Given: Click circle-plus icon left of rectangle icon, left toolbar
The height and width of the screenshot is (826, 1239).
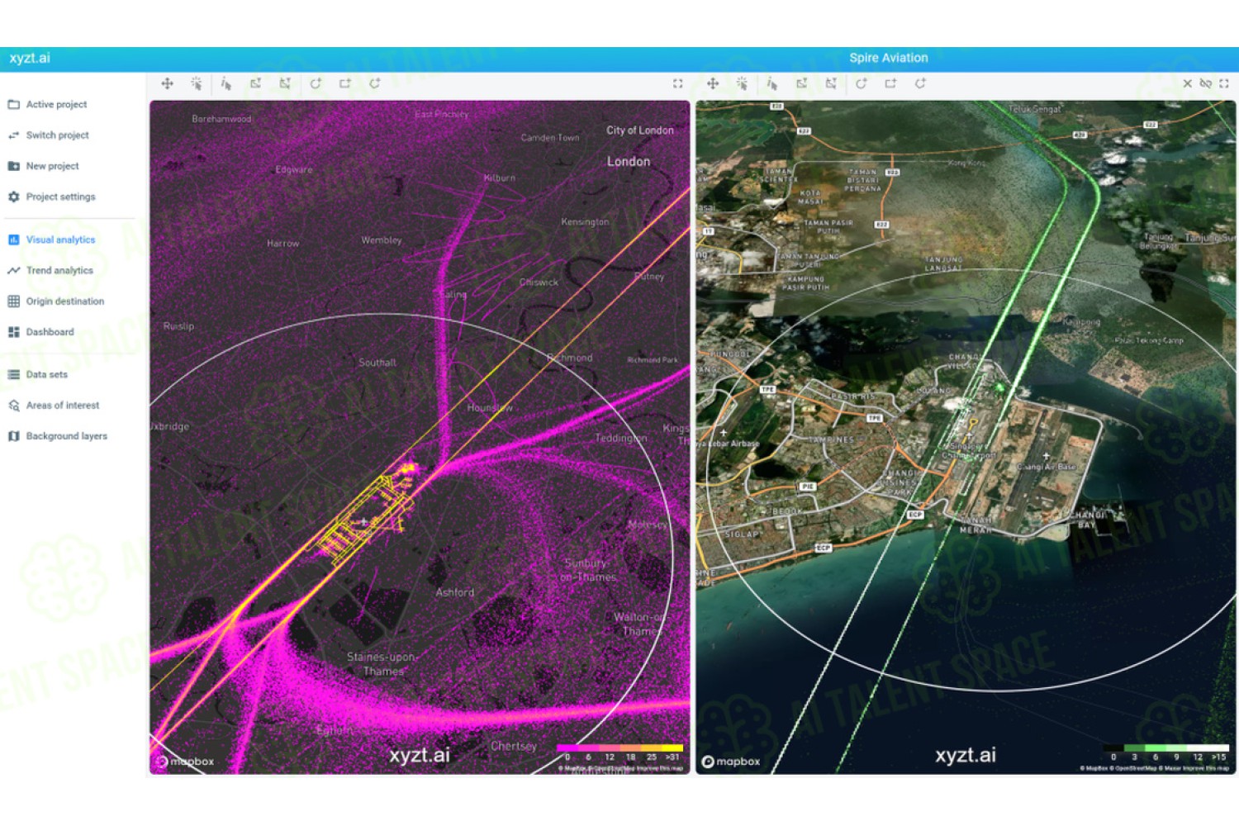Looking at the screenshot, I should [316, 83].
